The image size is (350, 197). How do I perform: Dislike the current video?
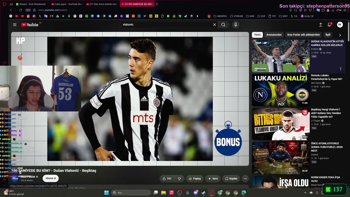[179, 179]
